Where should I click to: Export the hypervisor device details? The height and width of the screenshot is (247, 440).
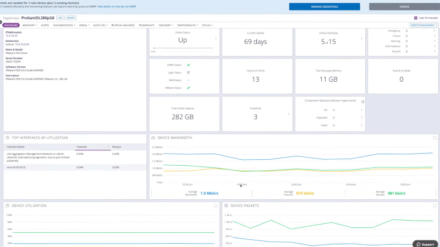click(x=71, y=18)
